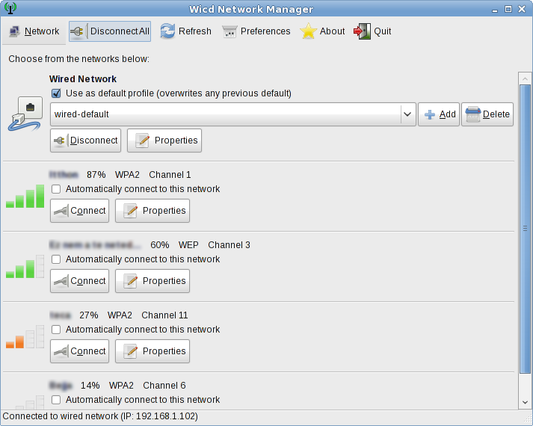Enable auto-connect for the WEP Channel 3 network
533x426 pixels.
point(56,259)
